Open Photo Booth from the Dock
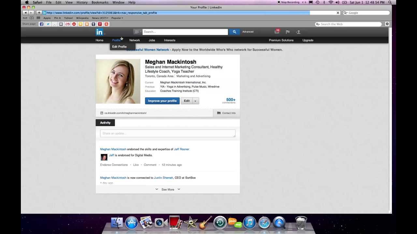 (x=176, y=223)
